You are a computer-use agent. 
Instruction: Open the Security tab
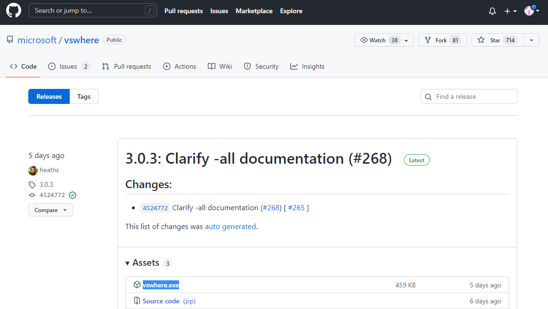click(262, 66)
